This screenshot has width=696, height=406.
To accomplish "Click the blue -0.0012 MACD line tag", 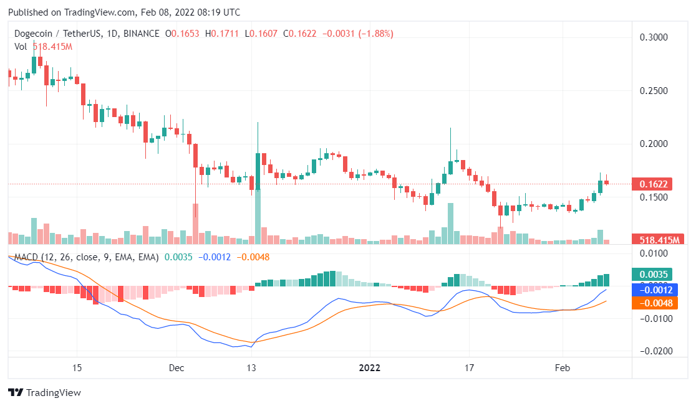I will pos(658,289).
